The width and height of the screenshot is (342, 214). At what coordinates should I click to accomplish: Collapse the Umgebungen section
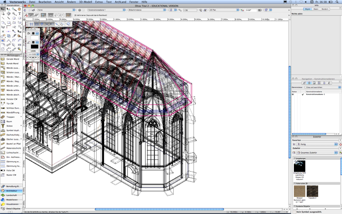tap(295, 158)
